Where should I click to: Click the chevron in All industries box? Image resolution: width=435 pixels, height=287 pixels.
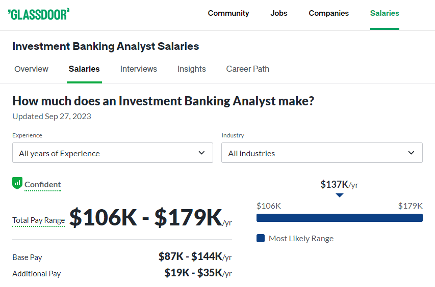tap(411, 153)
